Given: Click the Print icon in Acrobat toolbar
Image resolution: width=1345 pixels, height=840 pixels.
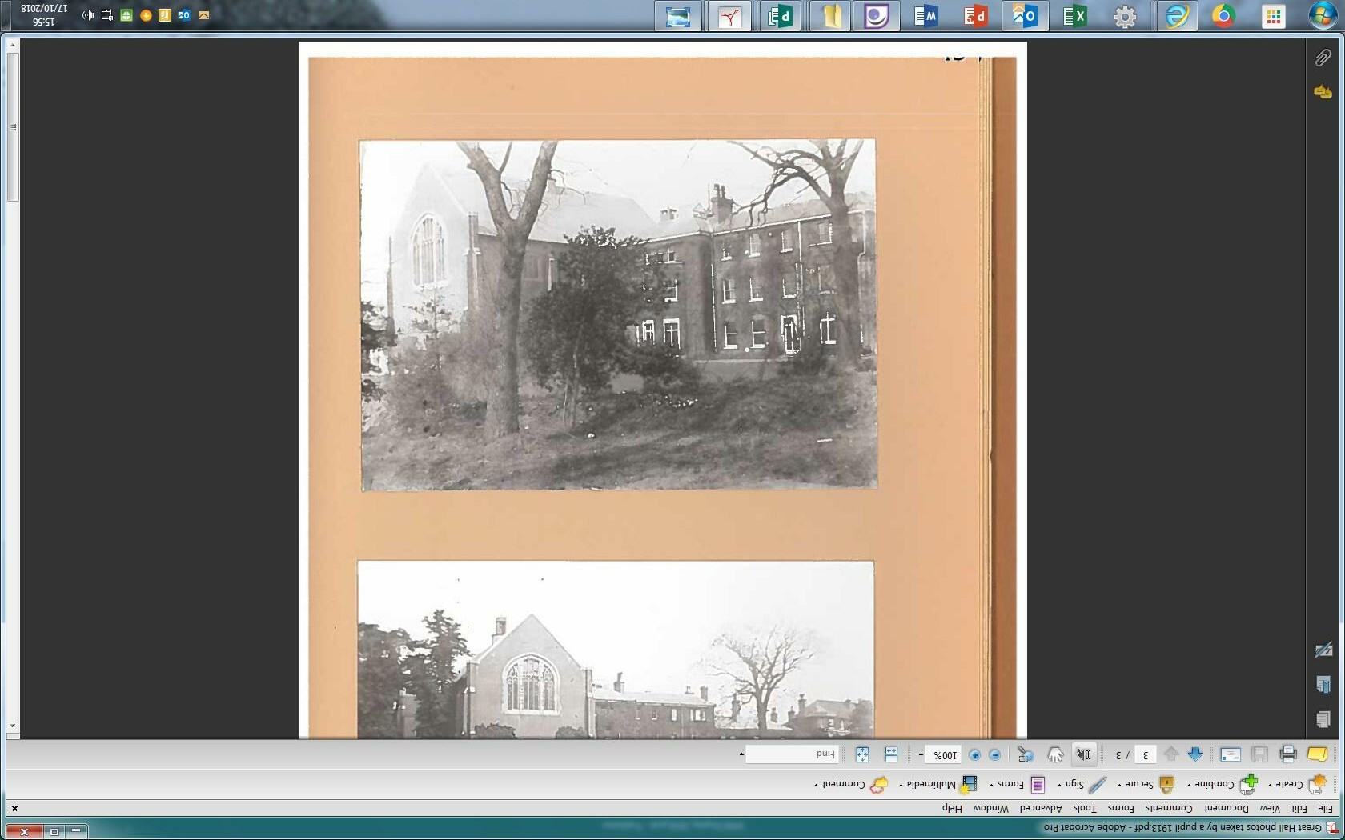Looking at the screenshot, I should coord(1288,754).
